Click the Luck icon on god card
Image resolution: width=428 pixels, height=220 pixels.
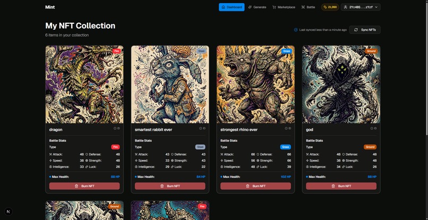(x=344, y=167)
